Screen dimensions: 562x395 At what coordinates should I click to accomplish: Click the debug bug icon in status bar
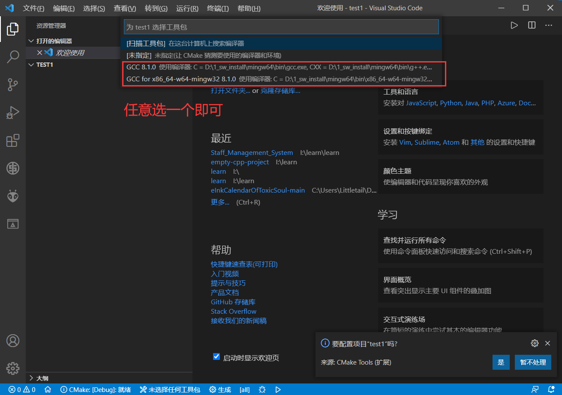(x=262, y=389)
